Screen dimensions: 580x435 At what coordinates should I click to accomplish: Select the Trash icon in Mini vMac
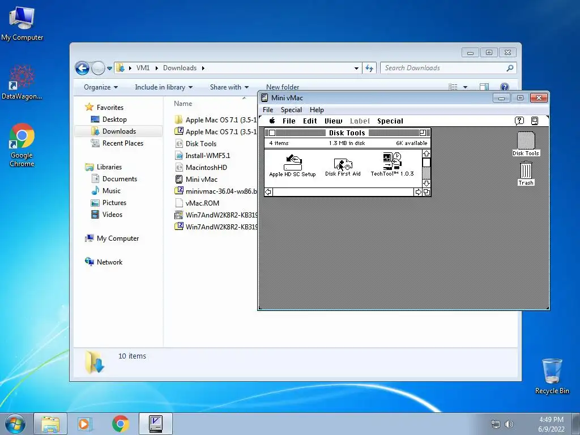526,173
